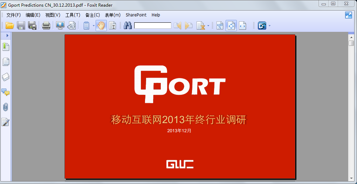Open the Help menu
This screenshot has height=184, width=357.
pyautogui.click(x=156, y=15)
